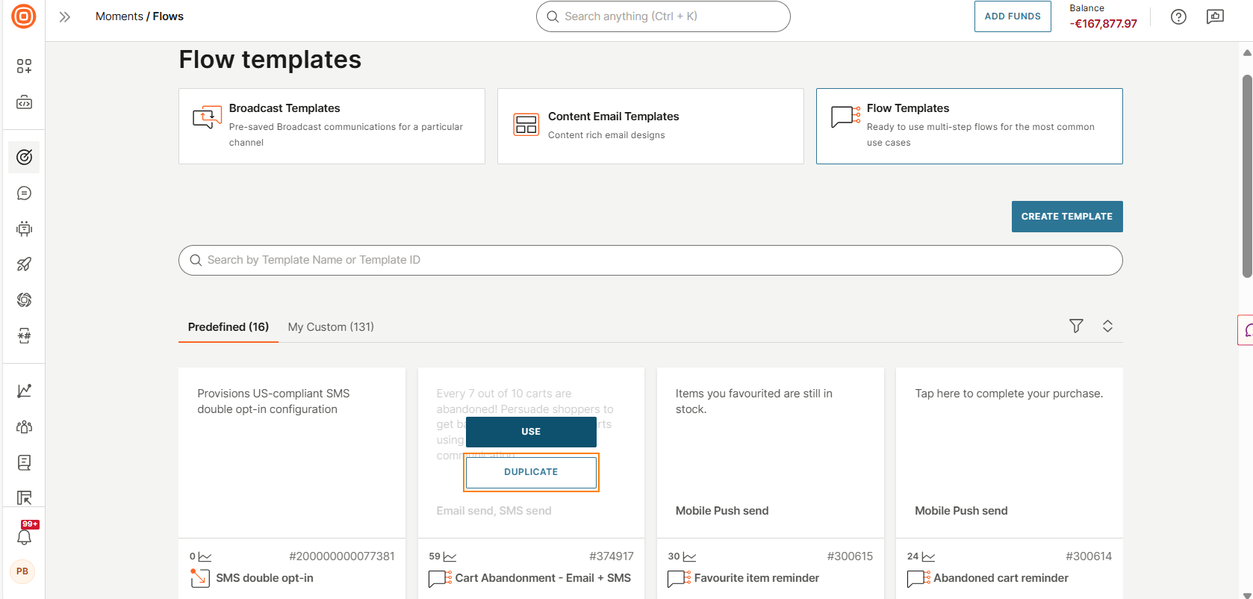Click the scrollbar up arrow
Image resolution: width=1253 pixels, height=599 pixels.
coord(1246,52)
